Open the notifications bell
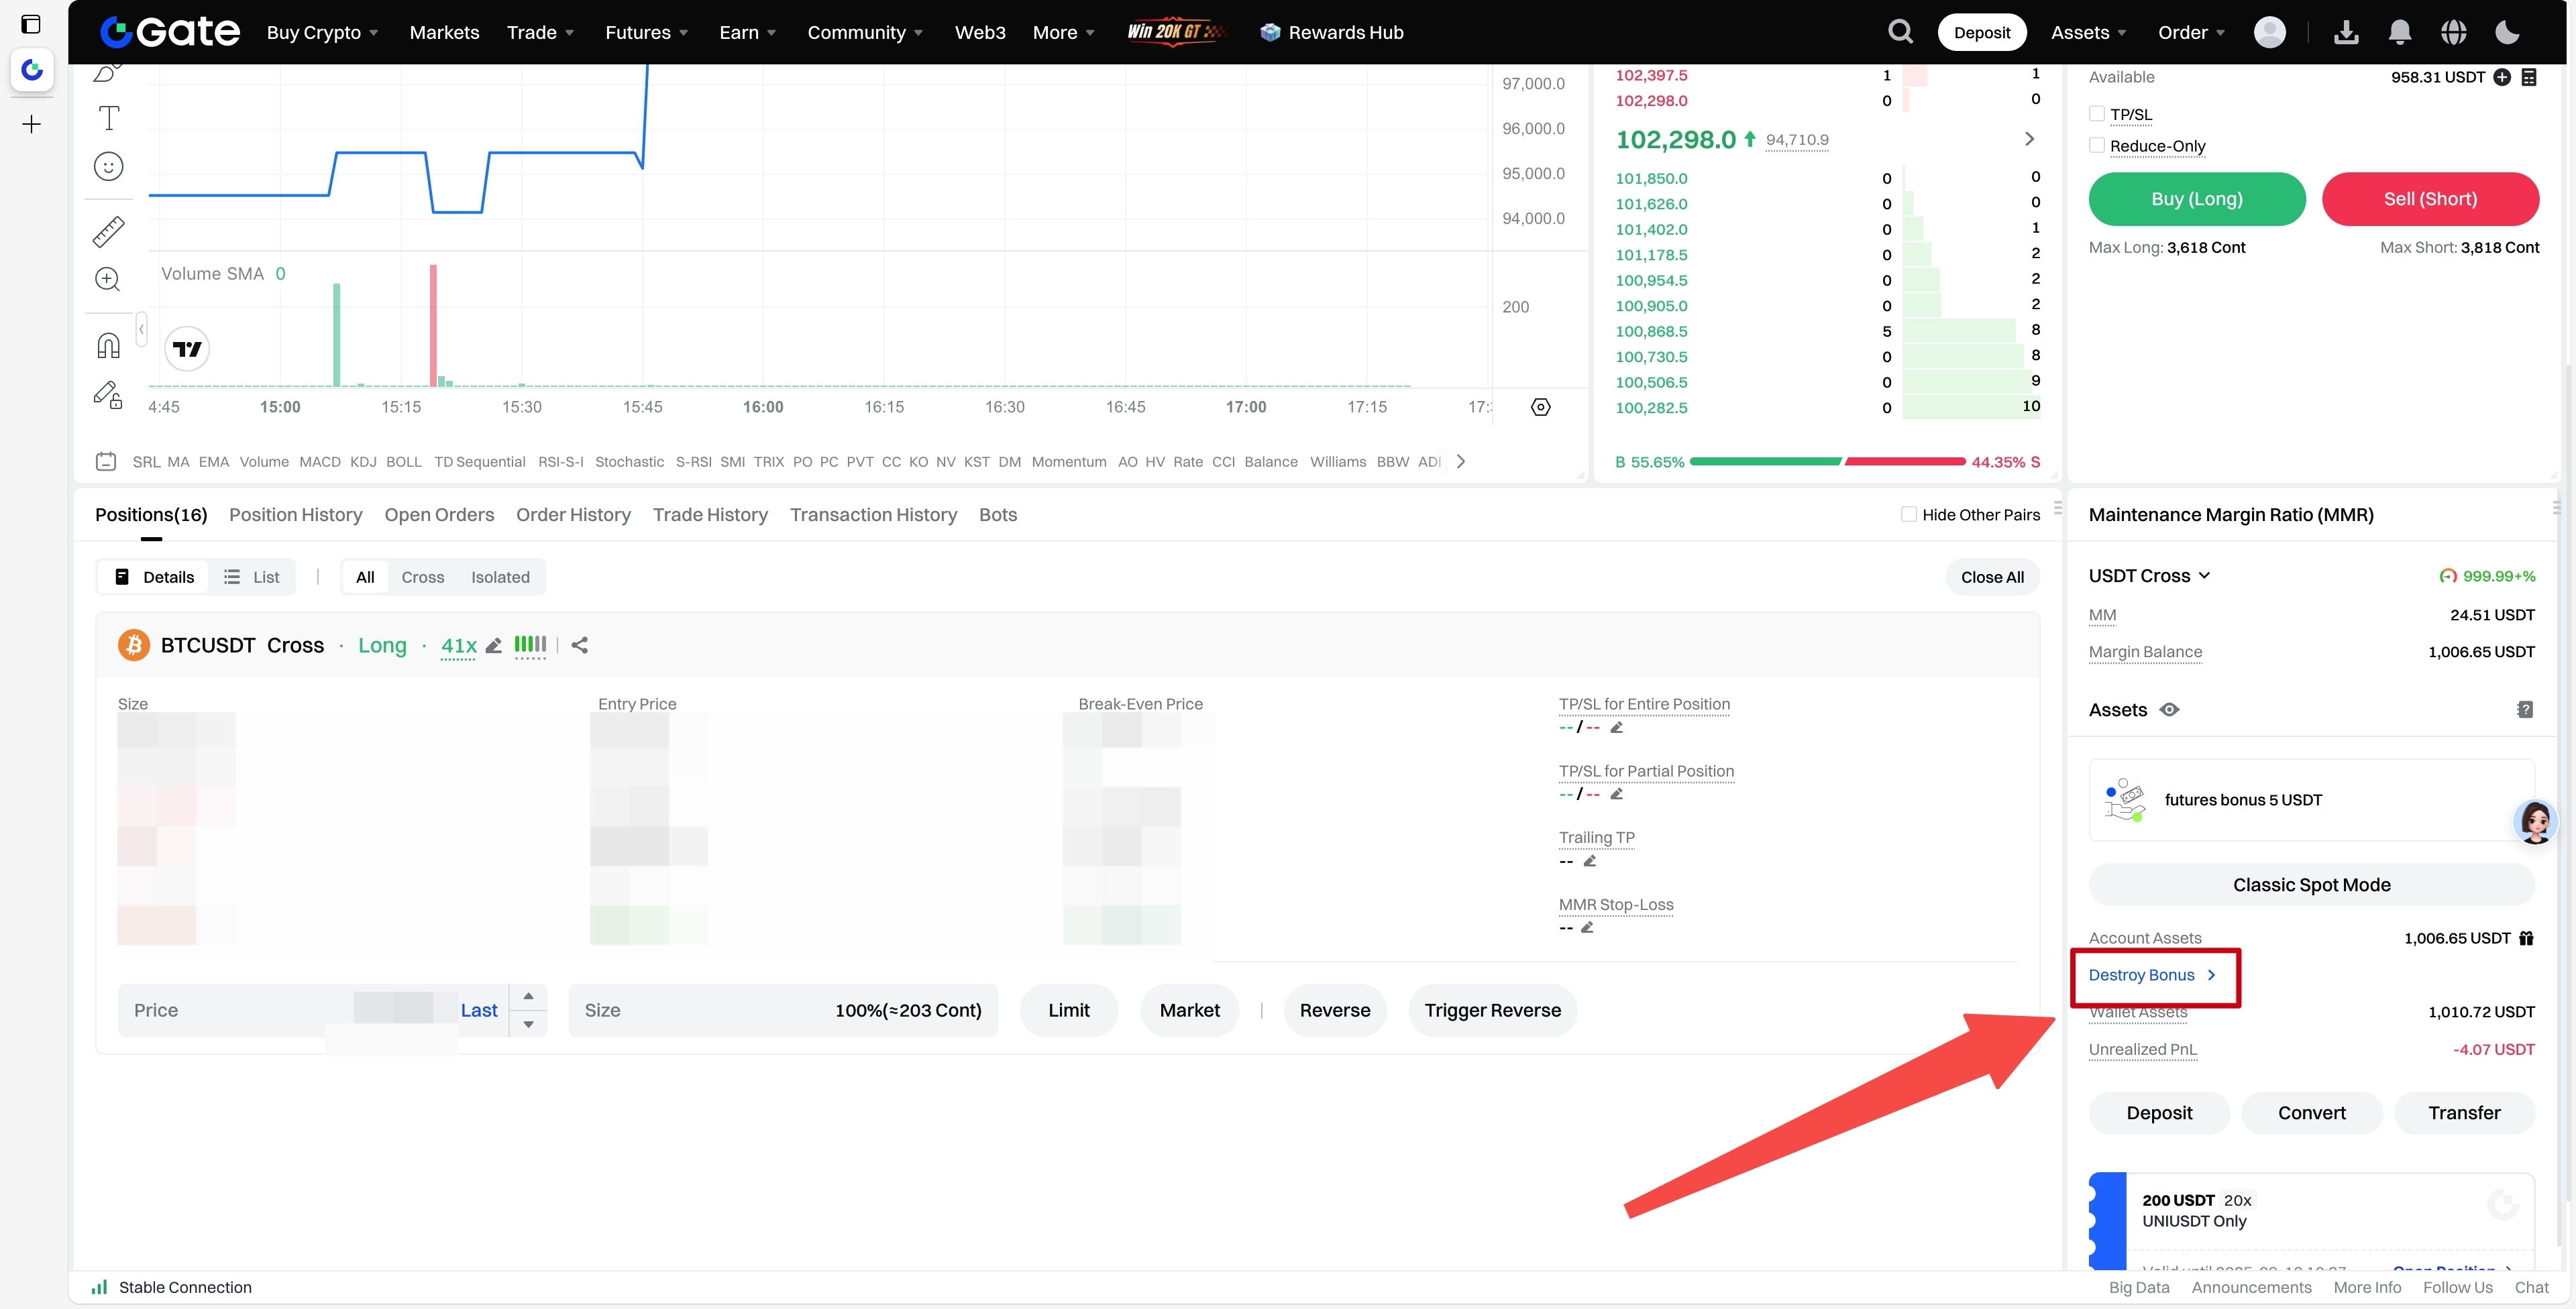 [x=2399, y=32]
